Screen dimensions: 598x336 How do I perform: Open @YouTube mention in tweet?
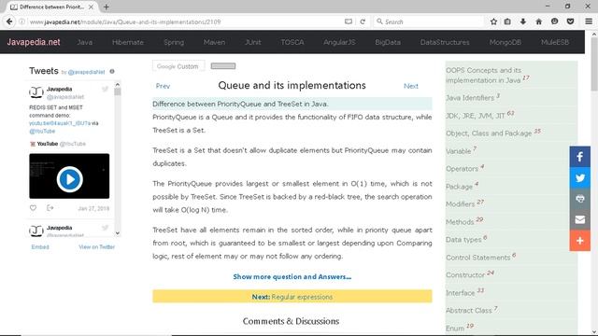[x=42, y=131]
